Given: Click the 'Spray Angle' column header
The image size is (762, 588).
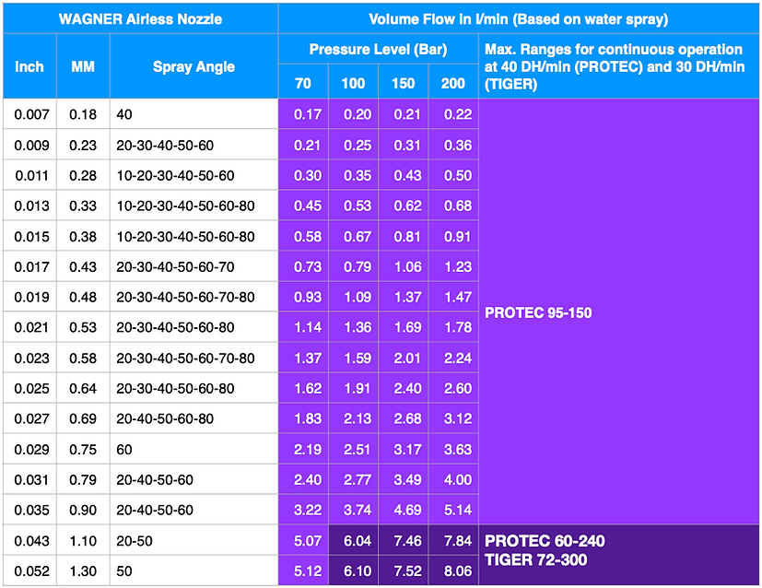Looking at the screenshot, I should pos(193,66).
